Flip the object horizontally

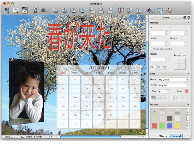coord(158,67)
